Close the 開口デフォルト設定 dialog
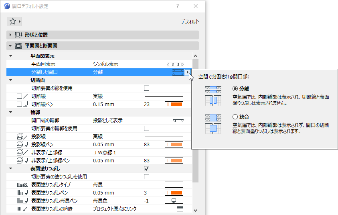The image size is (338, 215). coord(196,6)
